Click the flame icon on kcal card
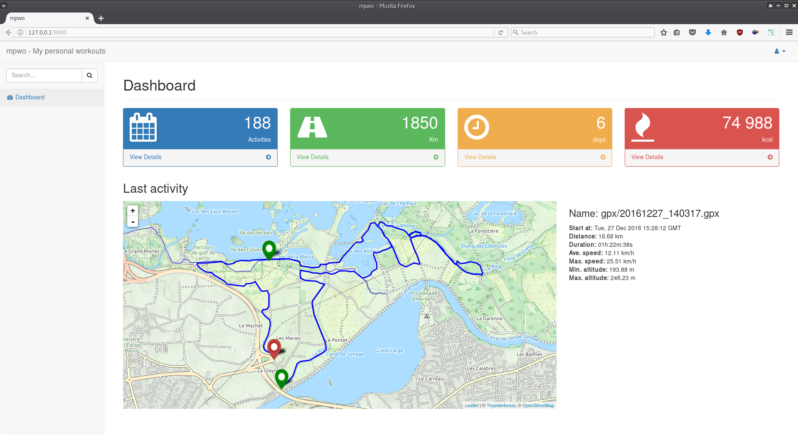Viewport: 798px width, 435px height. pyautogui.click(x=643, y=127)
